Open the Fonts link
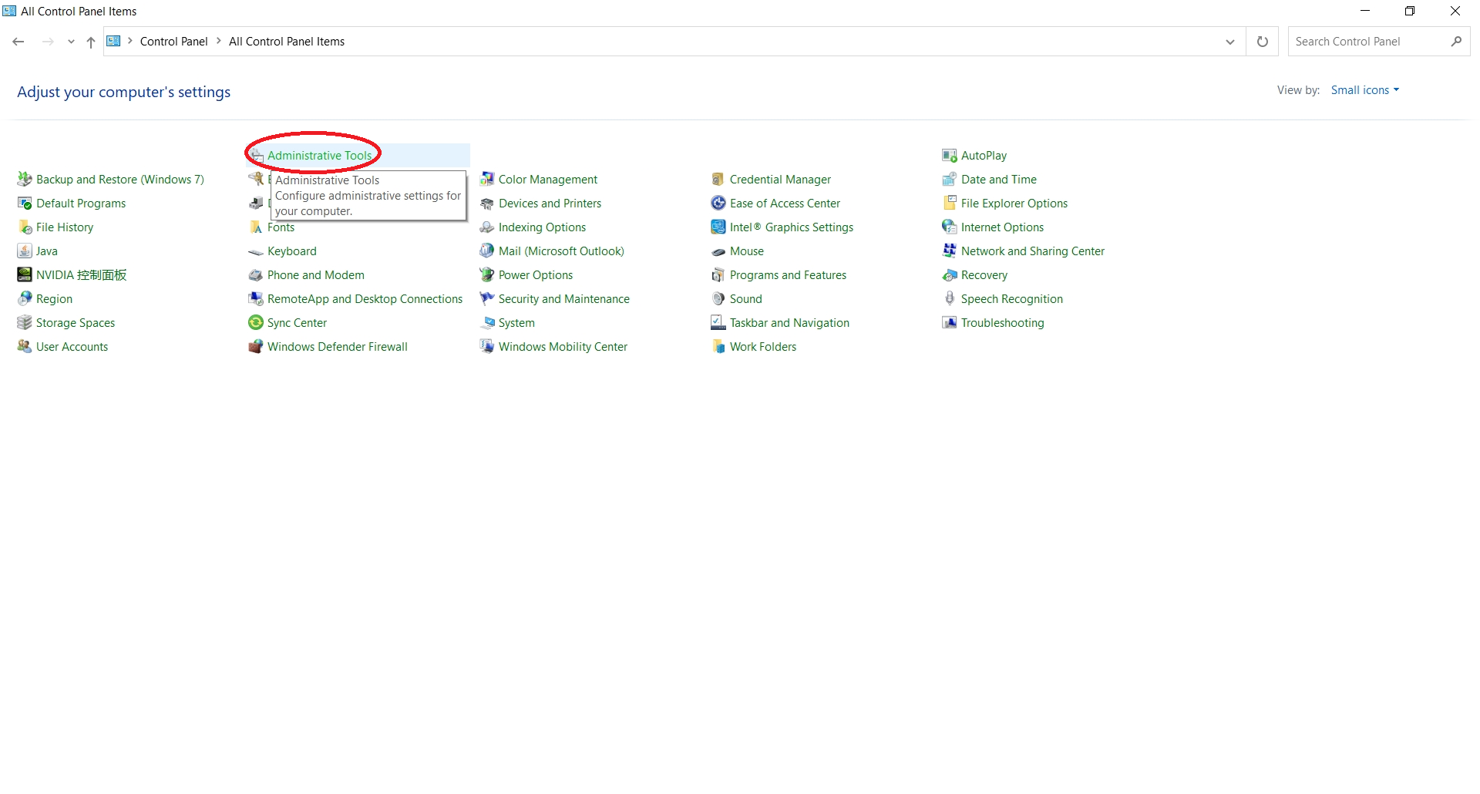This screenshot has width=1480, height=794. click(281, 227)
